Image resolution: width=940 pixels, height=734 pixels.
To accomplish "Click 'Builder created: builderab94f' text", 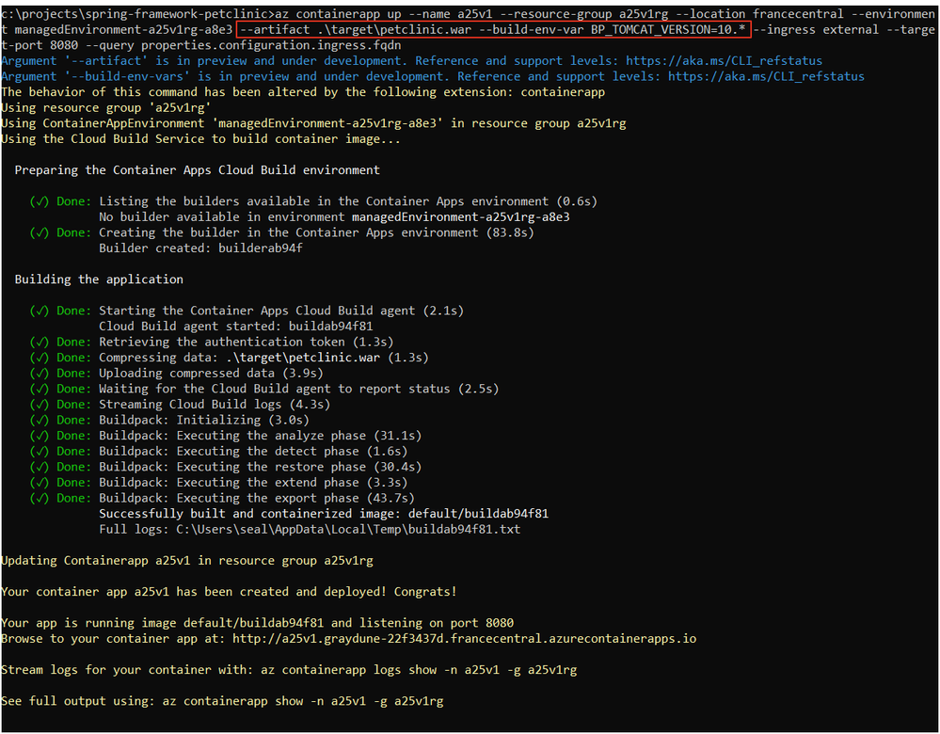I will [x=200, y=247].
